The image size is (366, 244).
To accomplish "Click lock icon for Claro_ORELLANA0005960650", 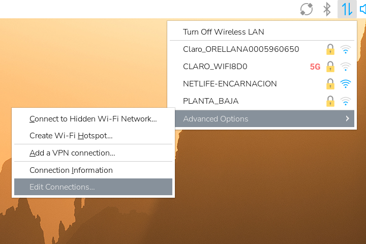I will pyautogui.click(x=330, y=49).
